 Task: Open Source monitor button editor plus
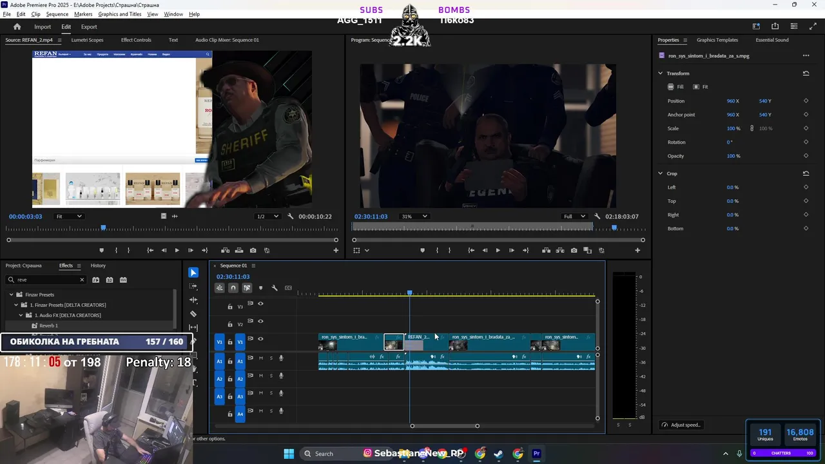(336, 250)
